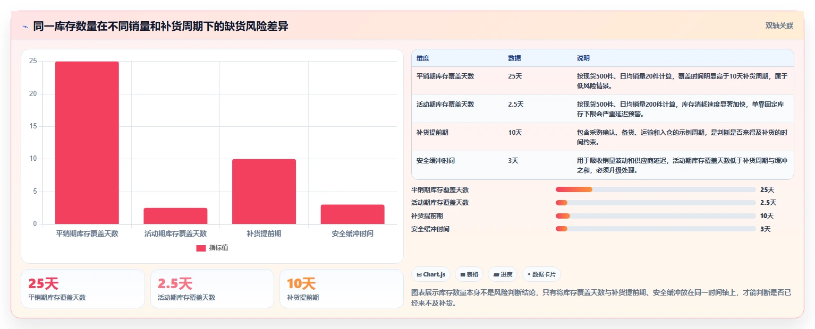Click the 安全缓冲时间 chart bar
Image resolution: width=815 pixels, height=329 pixels.
coord(352,214)
